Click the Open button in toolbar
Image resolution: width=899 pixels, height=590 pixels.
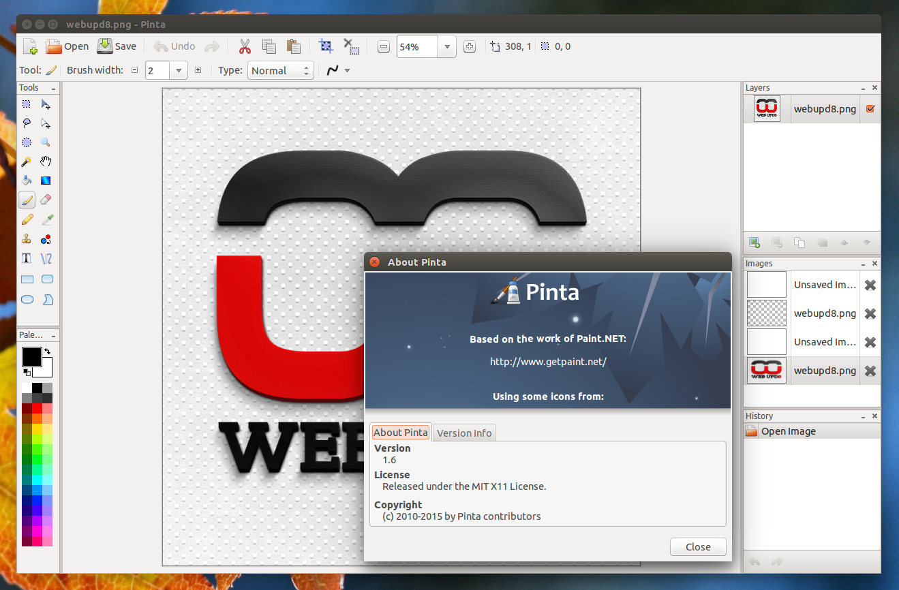coord(67,46)
